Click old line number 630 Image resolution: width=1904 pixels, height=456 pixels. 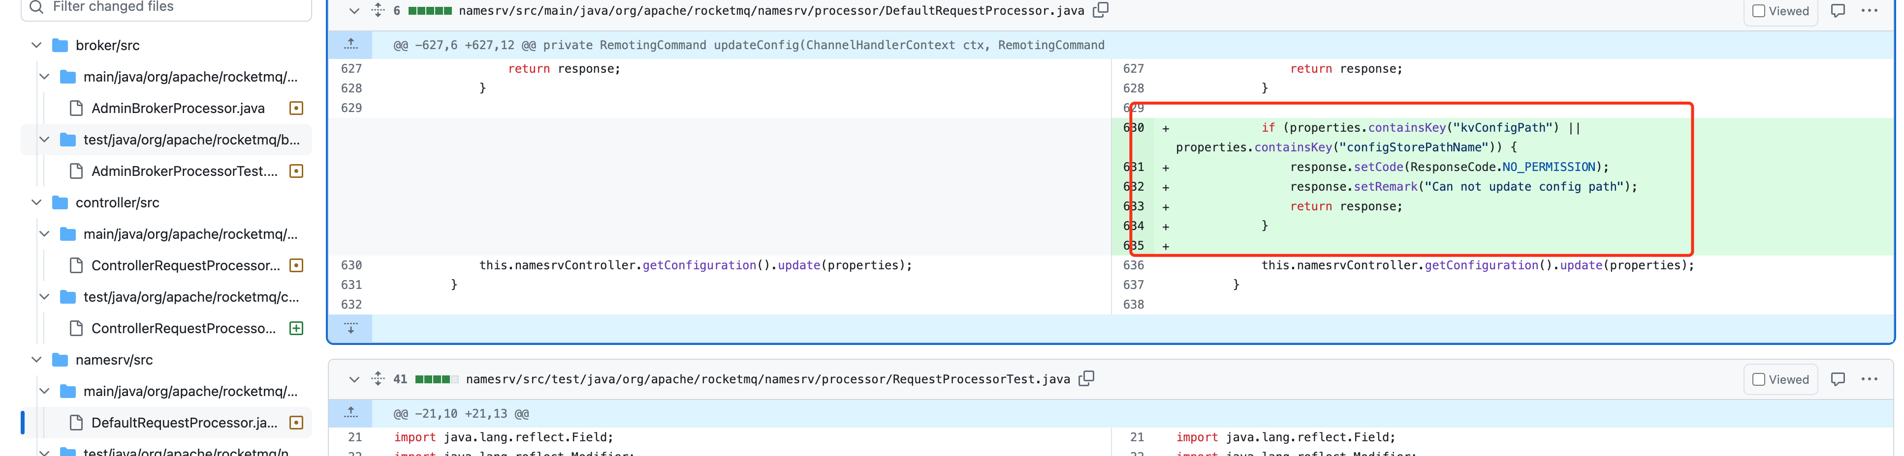351,265
